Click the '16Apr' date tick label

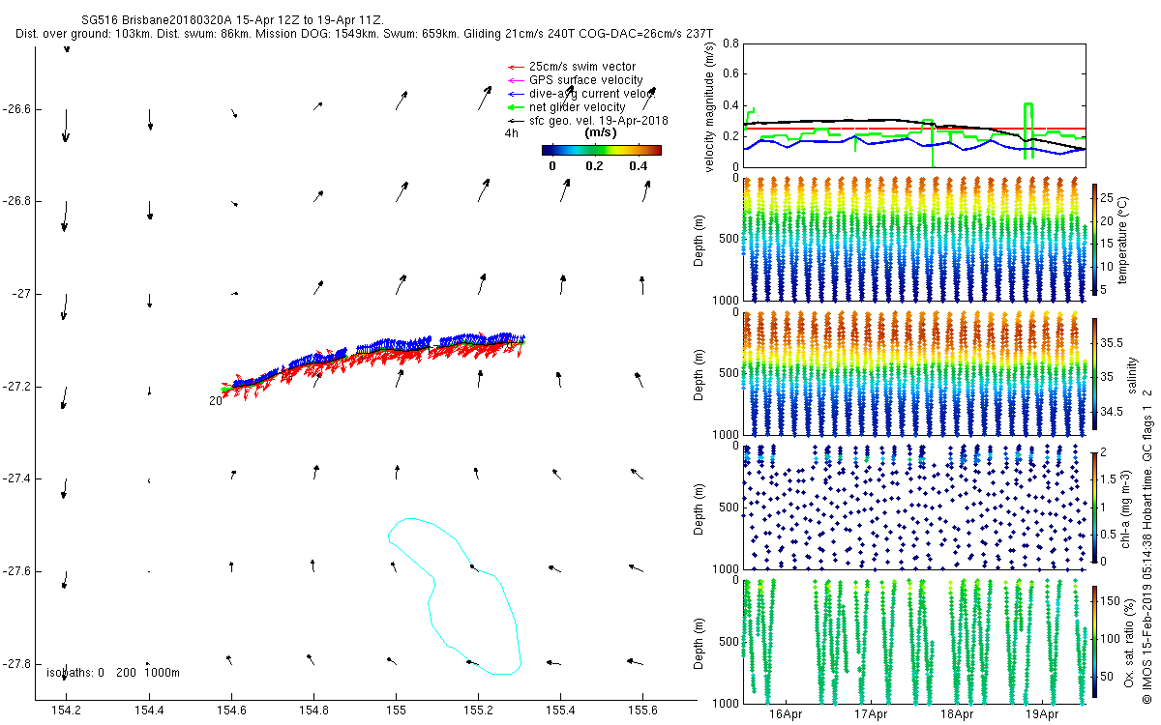pyautogui.click(x=786, y=715)
